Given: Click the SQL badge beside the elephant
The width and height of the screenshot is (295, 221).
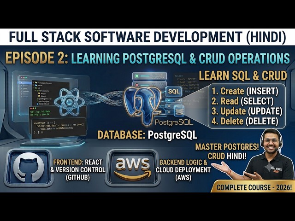Looking at the screenshot, I should [x=174, y=92].
